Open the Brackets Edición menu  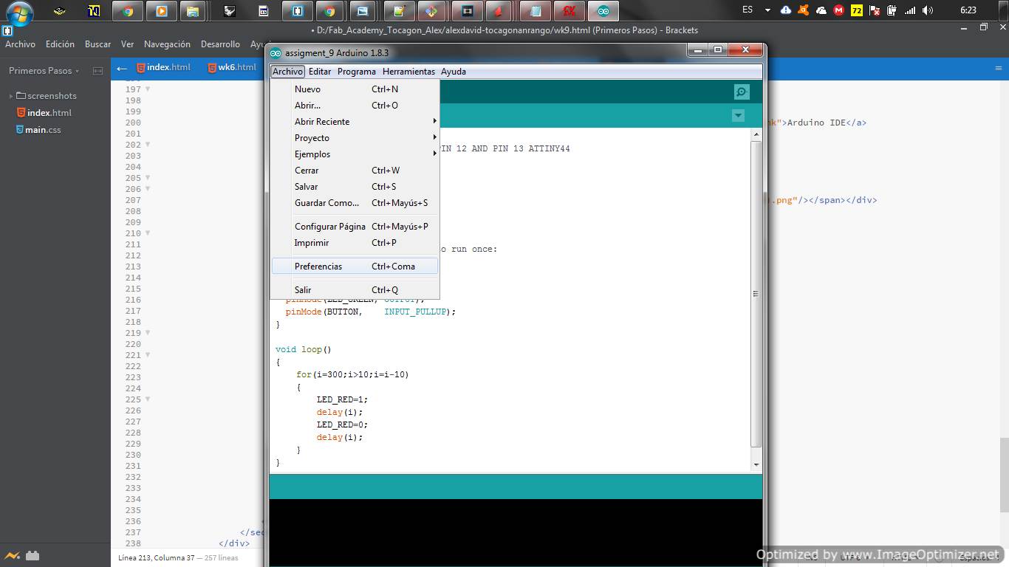[x=60, y=44]
